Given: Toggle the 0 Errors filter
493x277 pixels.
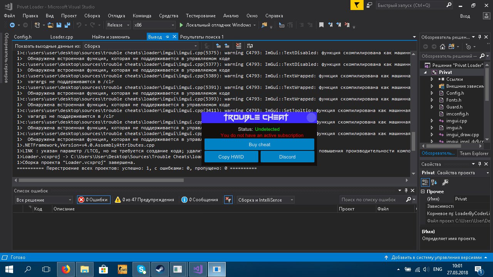Looking at the screenshot, I should pos(94,200).
